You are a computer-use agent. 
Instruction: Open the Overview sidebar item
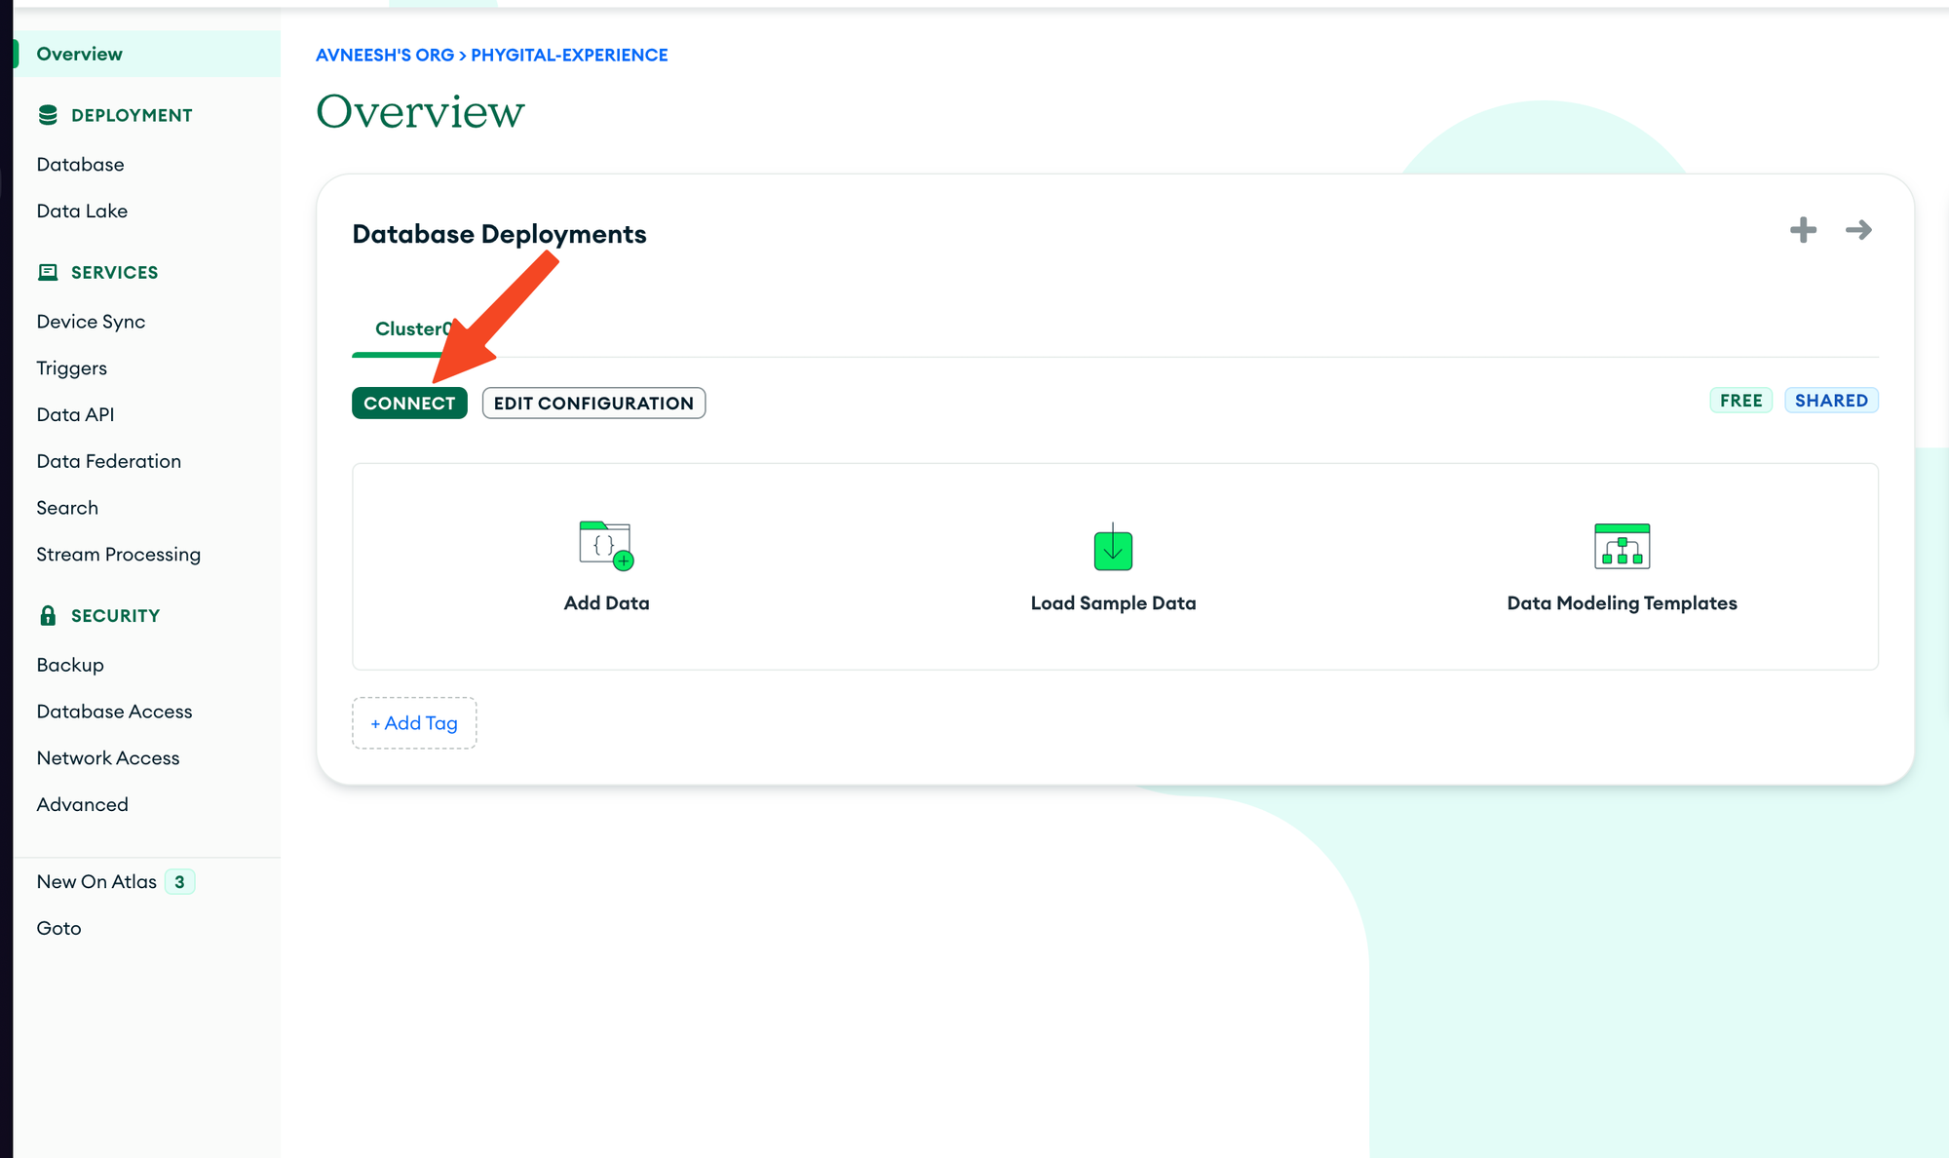click(80, 54)
